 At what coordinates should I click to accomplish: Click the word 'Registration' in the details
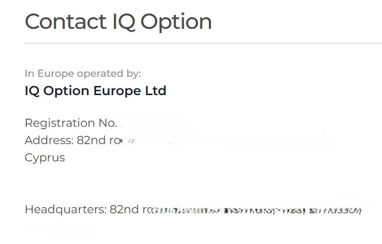click(x=60, y=123)
